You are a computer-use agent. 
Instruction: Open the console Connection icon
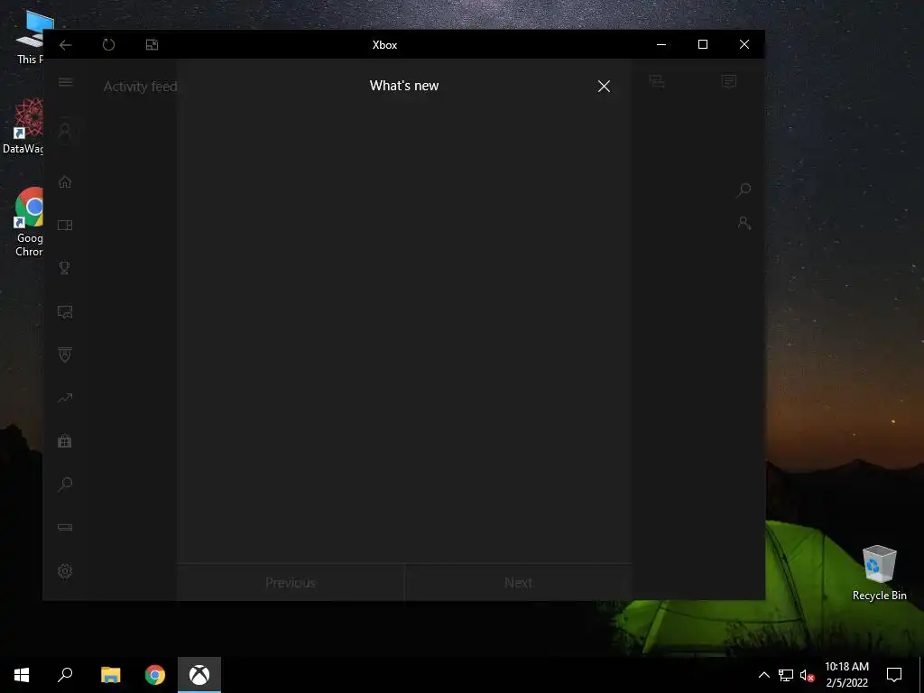point(65,527)
